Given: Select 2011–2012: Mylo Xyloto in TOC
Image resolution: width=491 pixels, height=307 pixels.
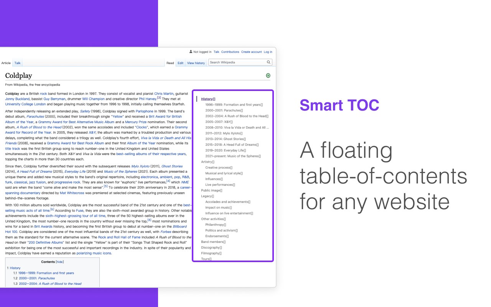Looking at the screenshot, I should 224,133.
